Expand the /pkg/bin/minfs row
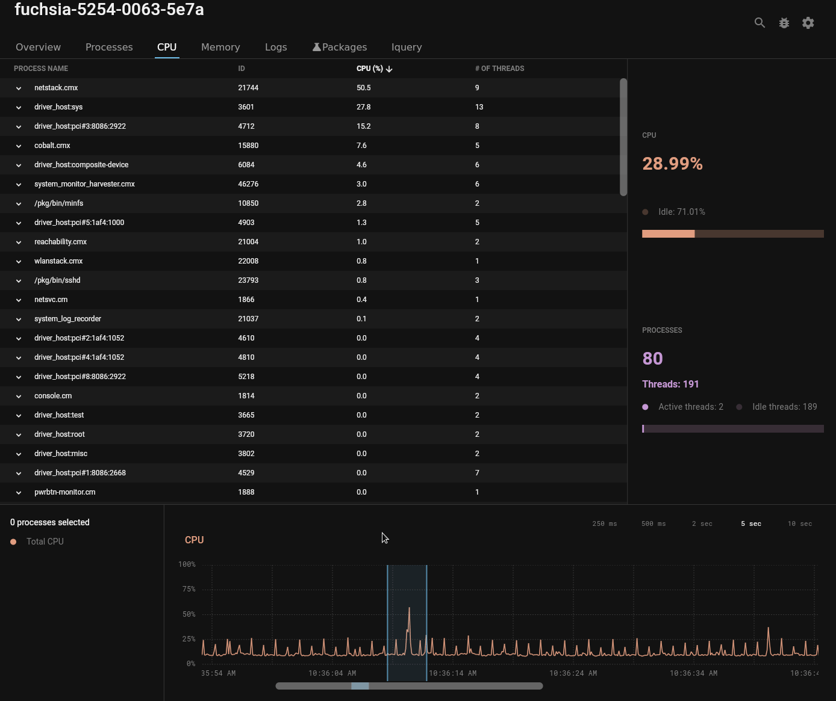This screenshot has height=701, width=836. click(x=19, y=203)
